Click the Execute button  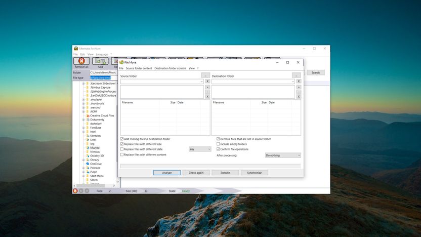(x=225, y=173)
